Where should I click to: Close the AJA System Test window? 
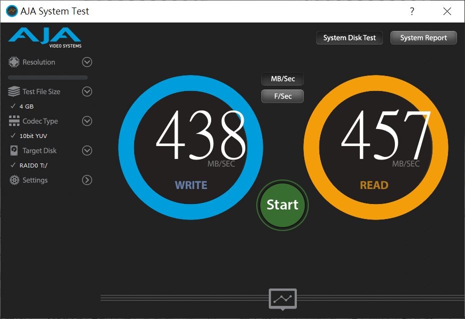click(447, 11)
